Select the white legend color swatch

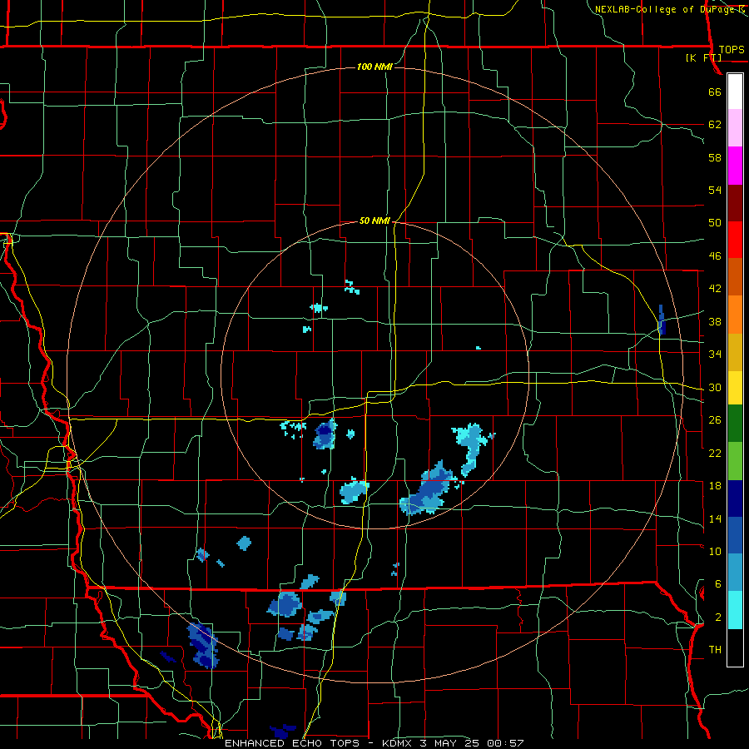(735, 92)
